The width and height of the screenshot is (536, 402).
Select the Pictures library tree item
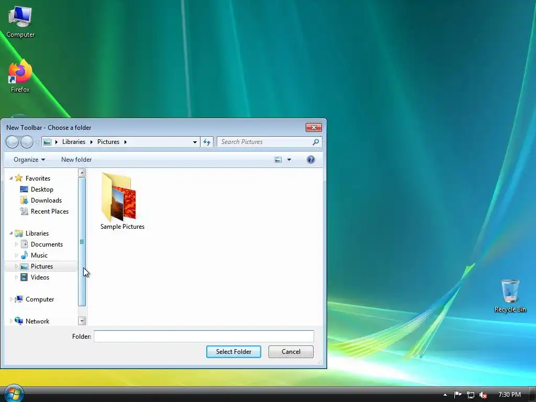click(x=41, y=266)
